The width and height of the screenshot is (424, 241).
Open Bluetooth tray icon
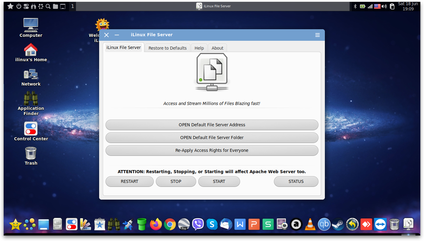point(355,6)
